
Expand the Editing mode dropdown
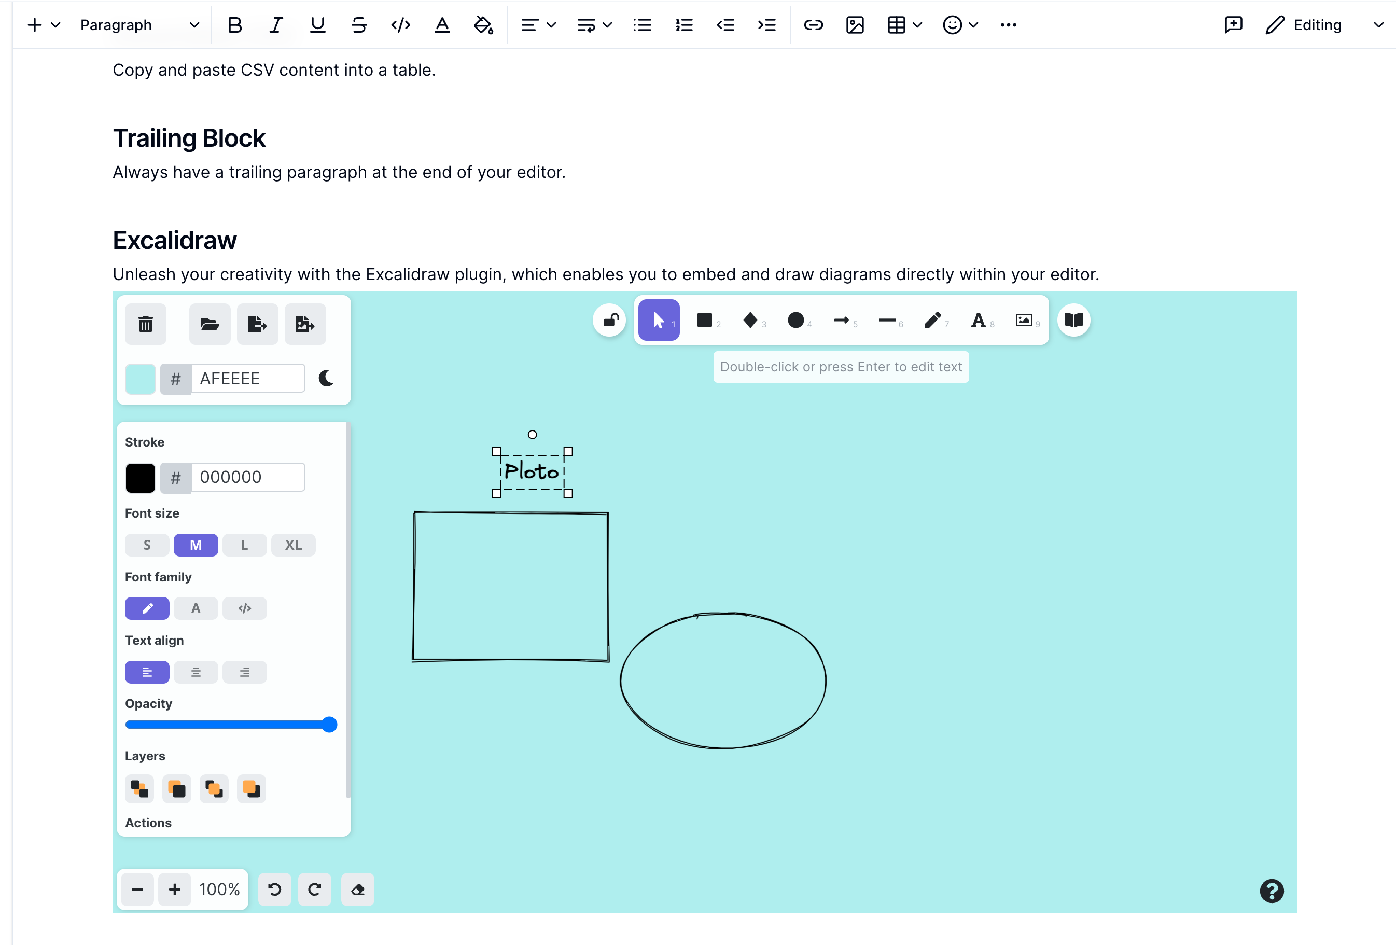tap(1378, 25)
